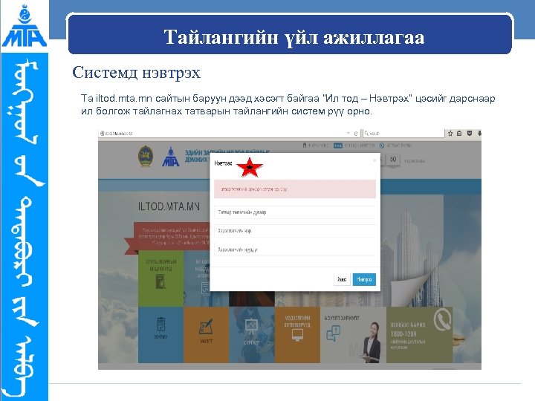Open downloads via the arrow icon
Image resolution: width=535 pixels, height=401 pixels.
479,134
